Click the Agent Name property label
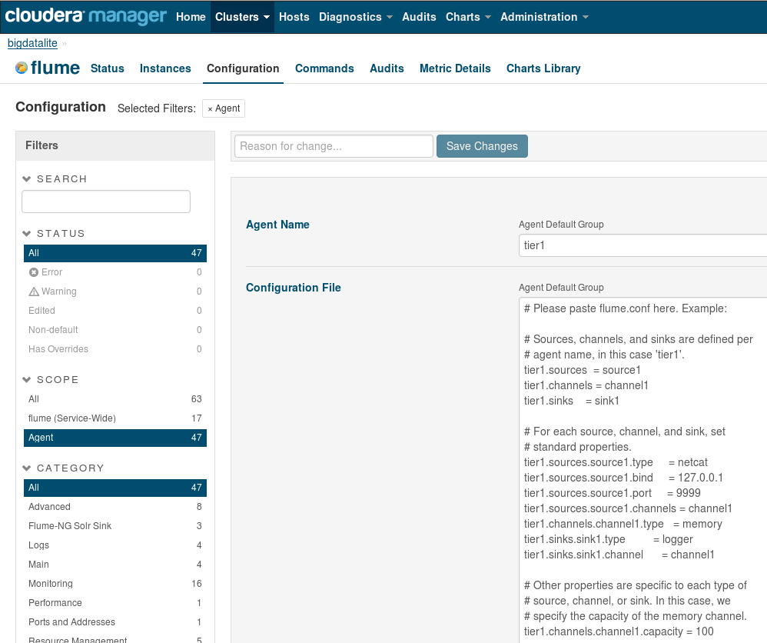Image resolution: width=767 pixels, height=643 pixels. click(277, 225)
